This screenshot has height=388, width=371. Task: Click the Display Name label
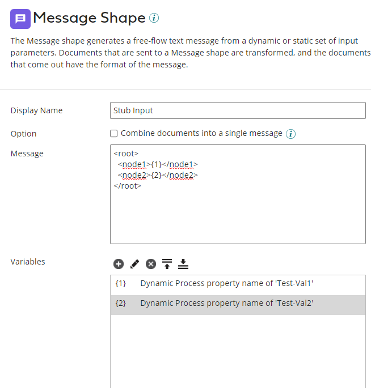36,110
